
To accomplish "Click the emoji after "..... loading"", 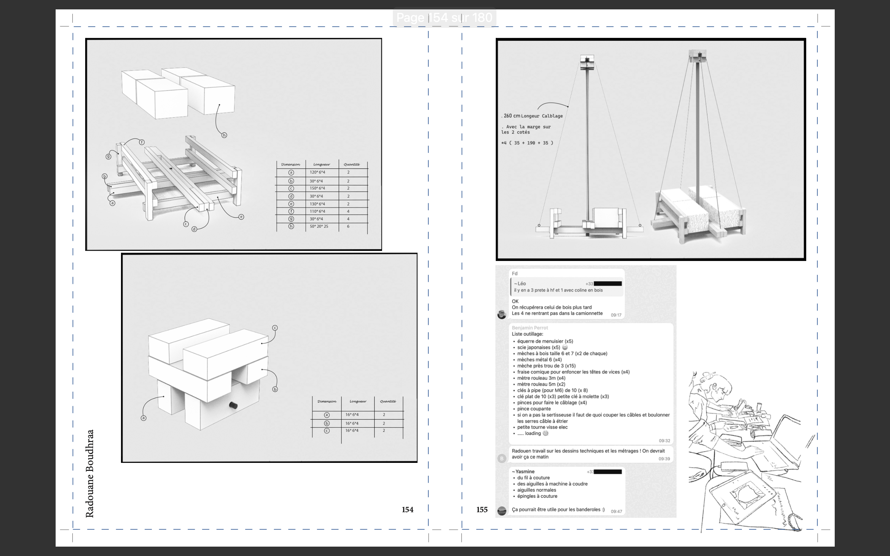I will [x=546, y=433].
